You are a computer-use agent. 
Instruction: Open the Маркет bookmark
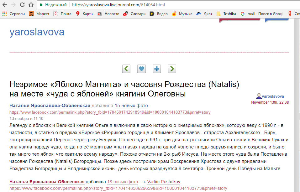39,14
